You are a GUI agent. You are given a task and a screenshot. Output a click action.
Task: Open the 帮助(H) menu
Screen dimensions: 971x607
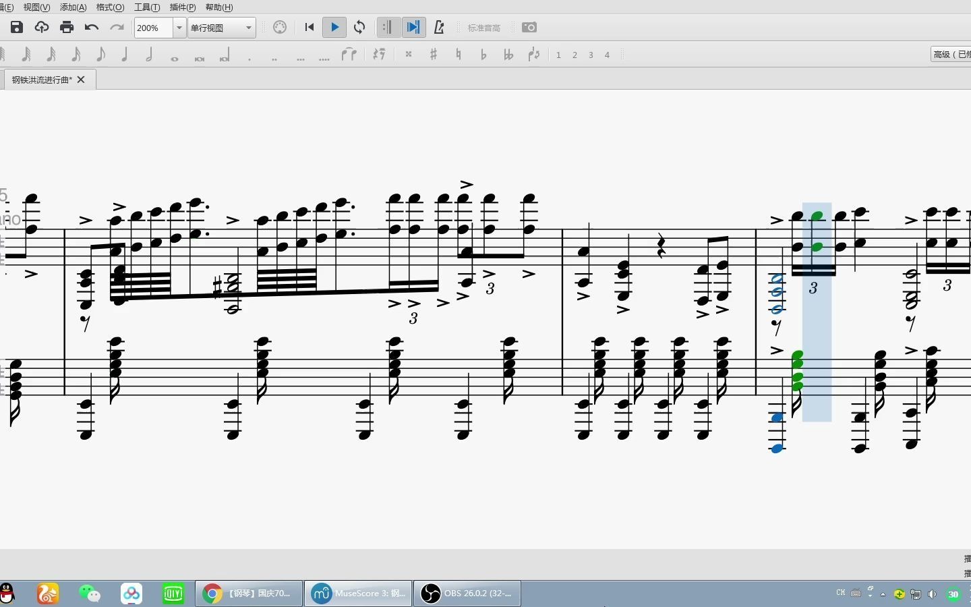(x=219, y=7)
